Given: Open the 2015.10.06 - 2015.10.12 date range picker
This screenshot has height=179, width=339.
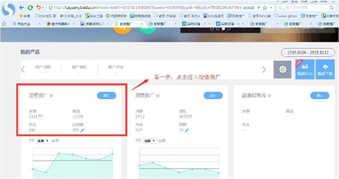Looking at the screenshot, I should pos(308,52).
